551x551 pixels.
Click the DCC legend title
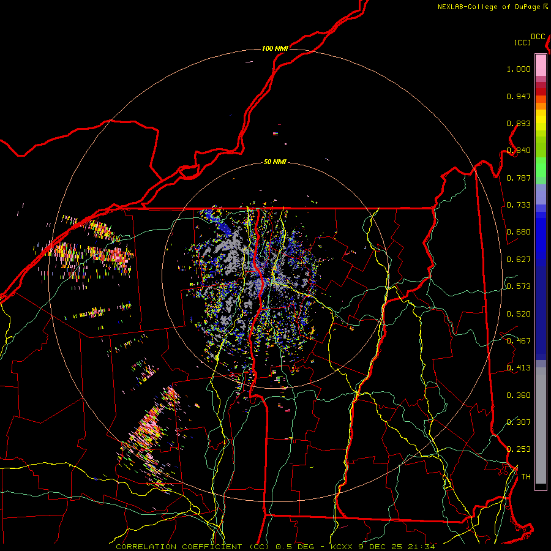(x=538, y=37)
